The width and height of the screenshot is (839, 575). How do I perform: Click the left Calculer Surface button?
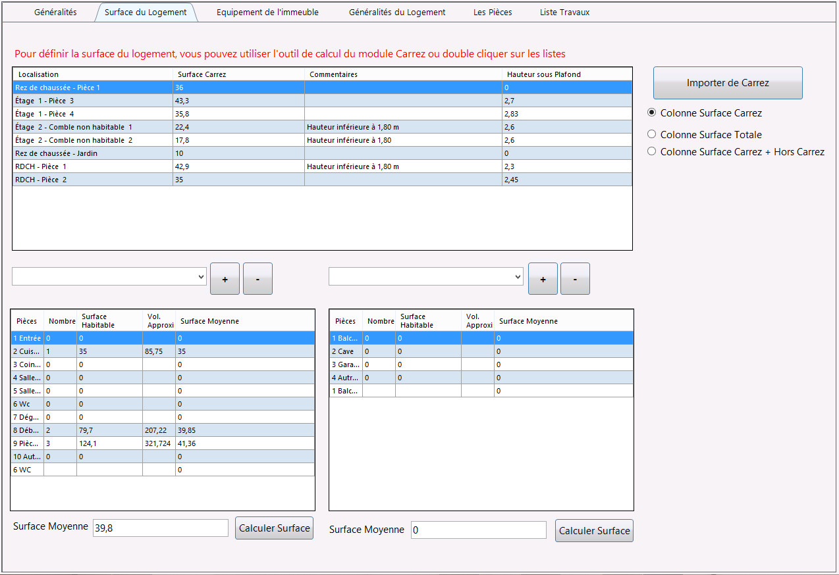coord(274,528)
